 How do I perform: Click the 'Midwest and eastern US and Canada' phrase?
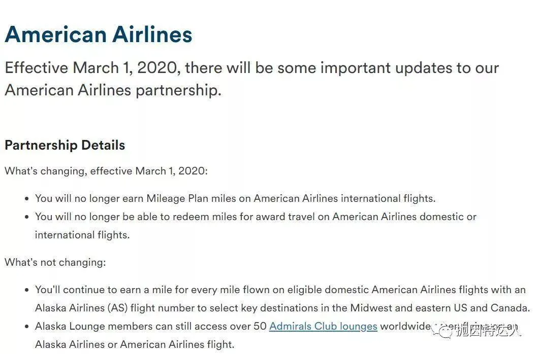click(x=439, y=308)
